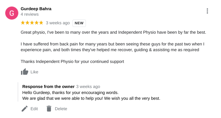
Task: View the reviewer's 4 reviews link
Action: pyautogui.click(x=30, y=14)
